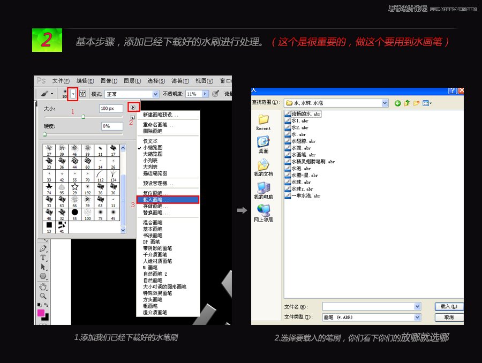This screenshot has width=482, height=363.
Task: Select the Hand tool
Action: pyautogui.click(x=43, y=285)
